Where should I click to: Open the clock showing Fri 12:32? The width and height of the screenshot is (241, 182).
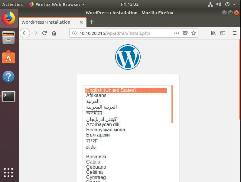coord(130,4)
